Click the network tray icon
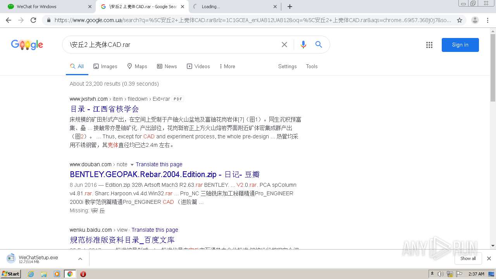 449,274
